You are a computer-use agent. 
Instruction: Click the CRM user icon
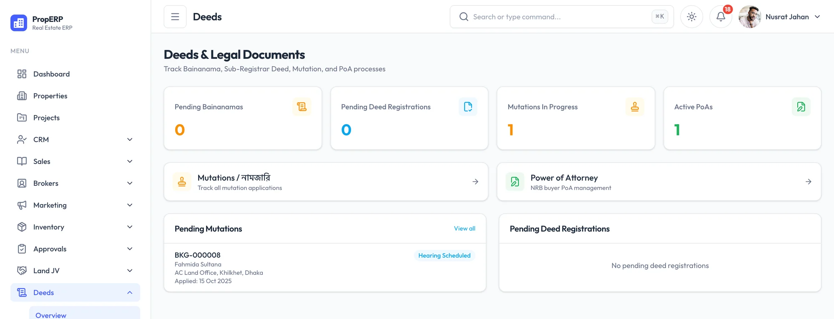(22, 140)
